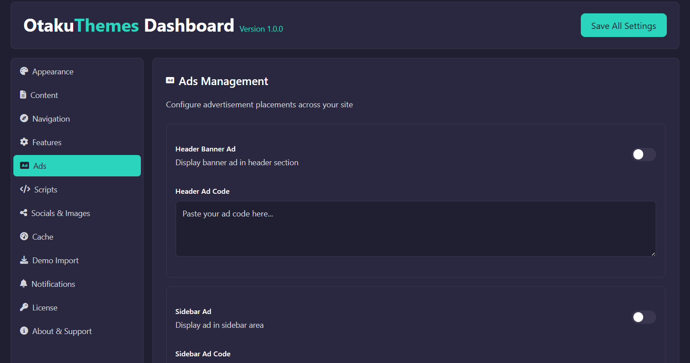The width and height of the screenshot is (690, 363).
Task: Select the code icon beside Scripts
Action: (x=25, y=189)
